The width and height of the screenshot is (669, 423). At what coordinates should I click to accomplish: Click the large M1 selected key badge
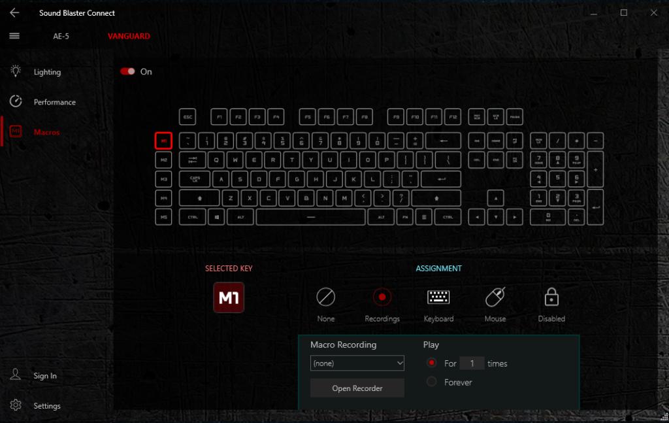(229, 297)
